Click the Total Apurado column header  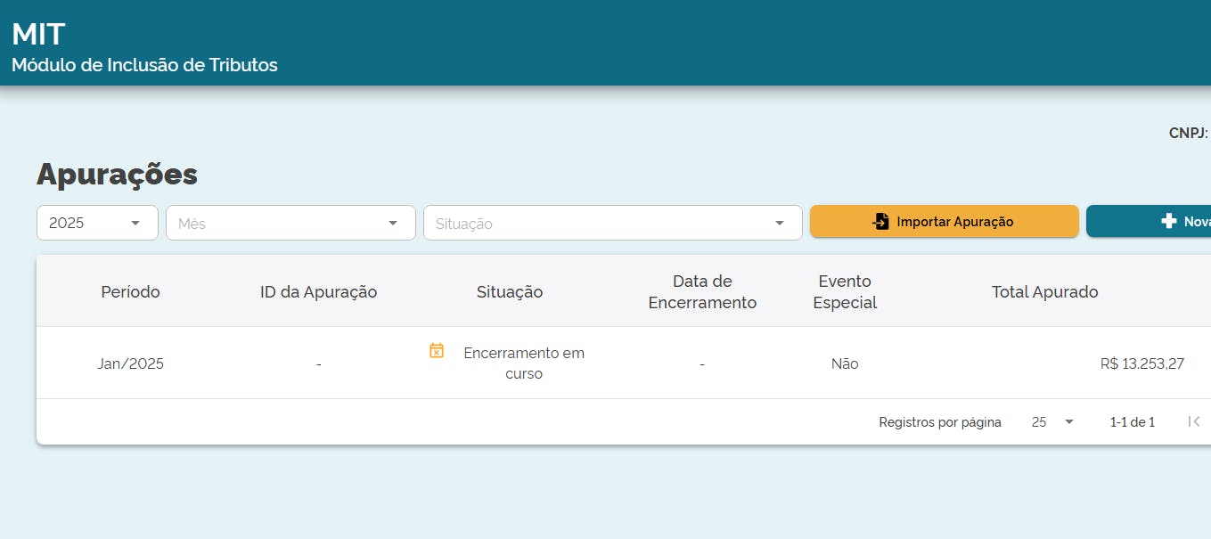pos(1044,291)
